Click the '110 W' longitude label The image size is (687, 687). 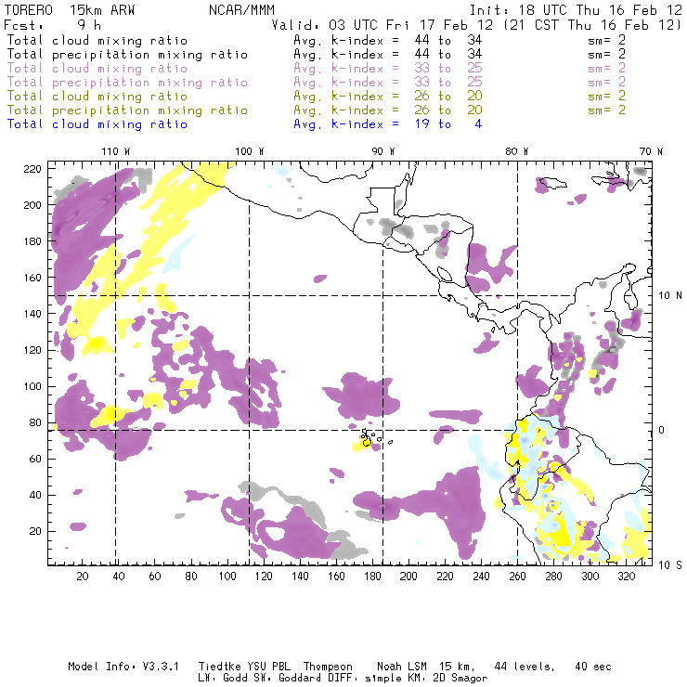(116, 151)
